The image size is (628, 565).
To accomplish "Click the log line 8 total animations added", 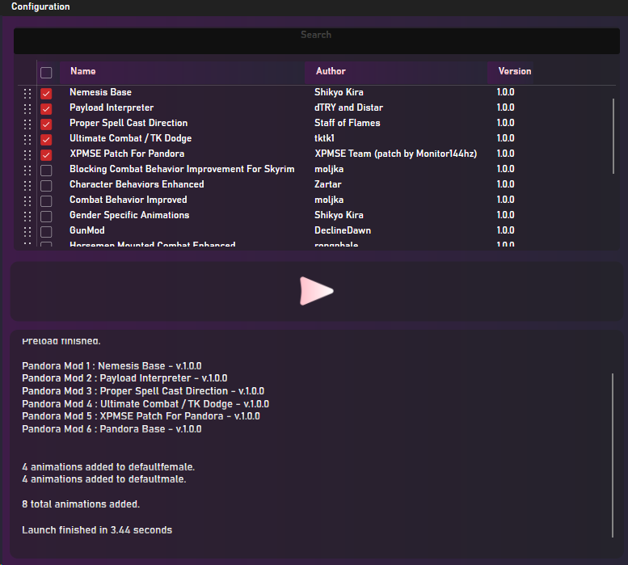I will click(81, 504).
